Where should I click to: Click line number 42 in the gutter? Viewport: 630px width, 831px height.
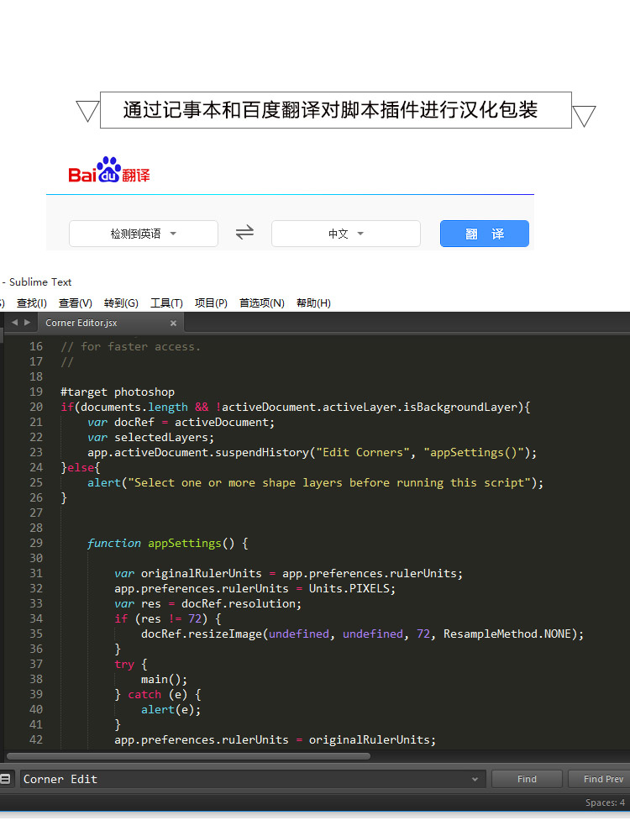pos(36,740)
